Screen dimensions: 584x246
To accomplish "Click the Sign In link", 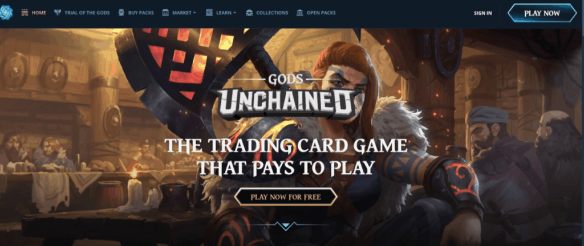I will click(x=482, y=13).
